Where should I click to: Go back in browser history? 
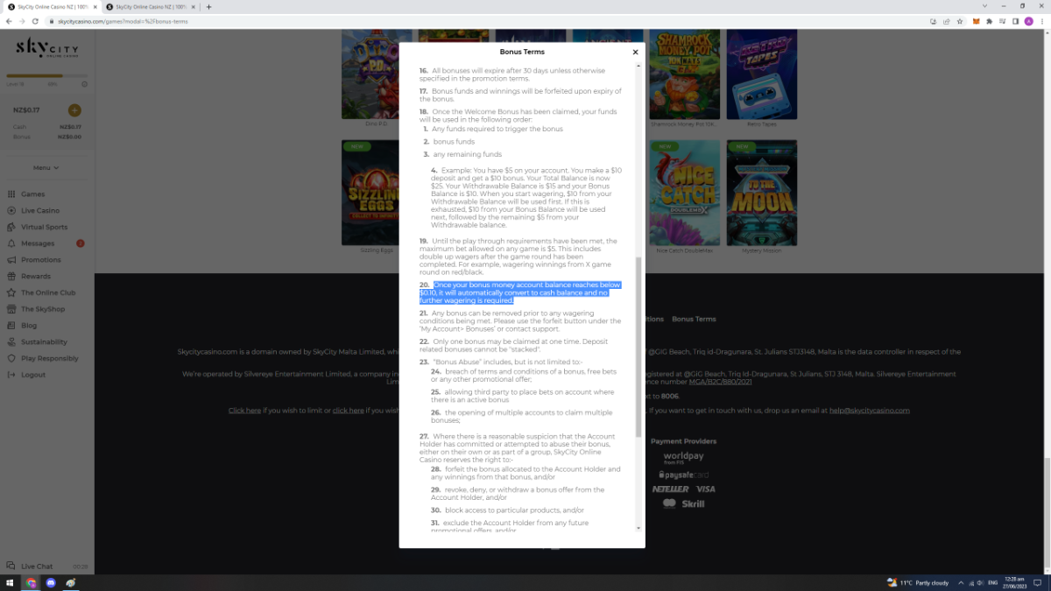pyautogui.click(x=9, y=21)
